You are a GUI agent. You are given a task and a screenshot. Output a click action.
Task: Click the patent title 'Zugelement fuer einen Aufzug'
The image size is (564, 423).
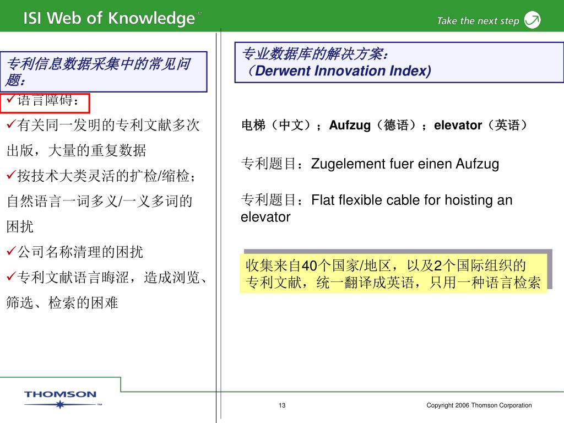pyautogui.click(x=405, y=164)
